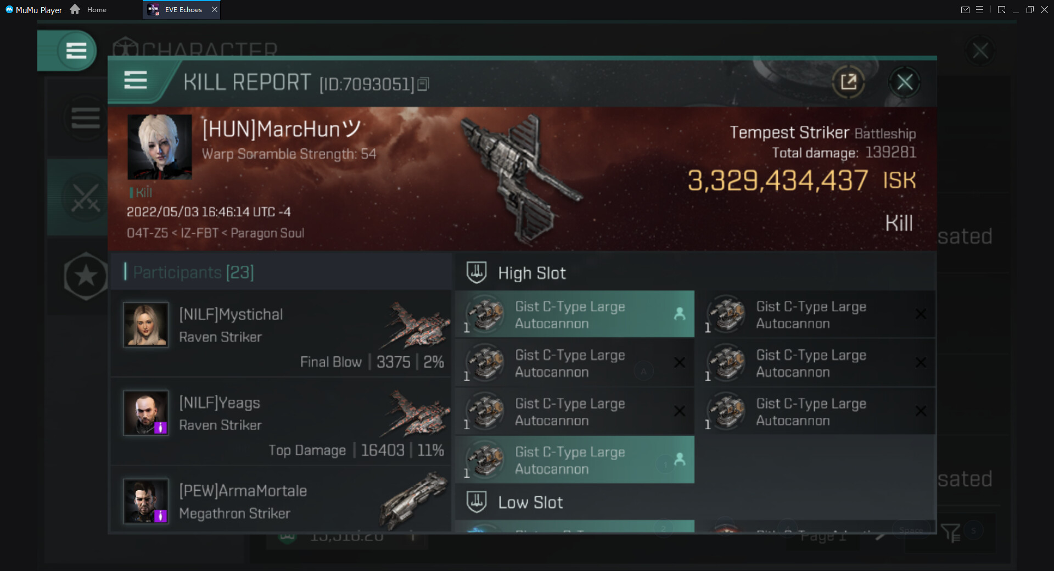Share the kill report via export icon
The width and height of the screenshot is (1054, 571).
(x=848, y=82)
